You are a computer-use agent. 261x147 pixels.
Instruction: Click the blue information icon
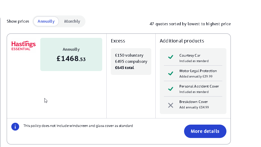pyautogui.click(x=15, y=126)
